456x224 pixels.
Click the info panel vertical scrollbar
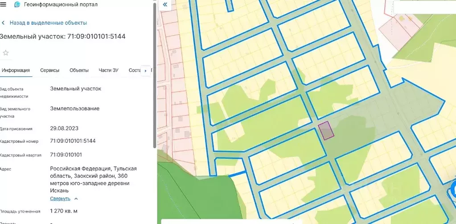(x=155, y=75)
